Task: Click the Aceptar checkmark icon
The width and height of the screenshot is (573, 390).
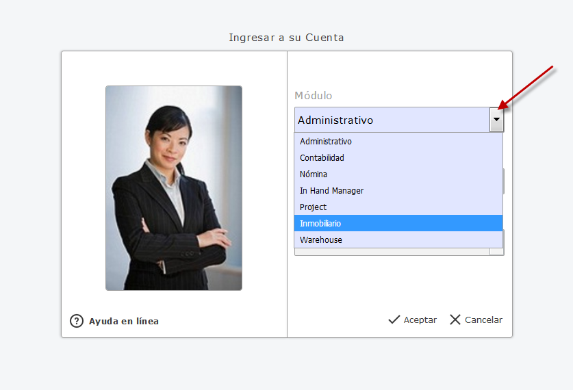Action: coord(394,320)
